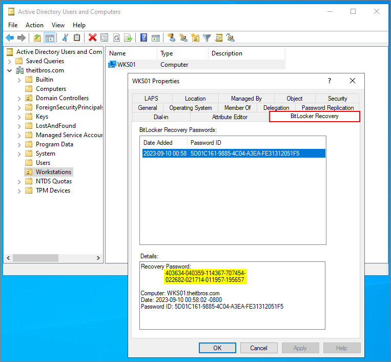Switch to the Attribute Editor tab
The width and height of the screenshot is (391, 362).
coord(230,117)
